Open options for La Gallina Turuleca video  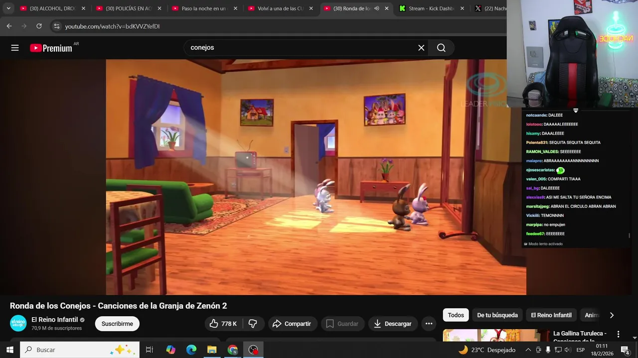(x=618, y=334)
